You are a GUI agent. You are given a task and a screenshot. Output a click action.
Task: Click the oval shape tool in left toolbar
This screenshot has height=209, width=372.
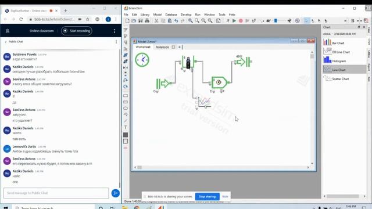pos(126,109)
